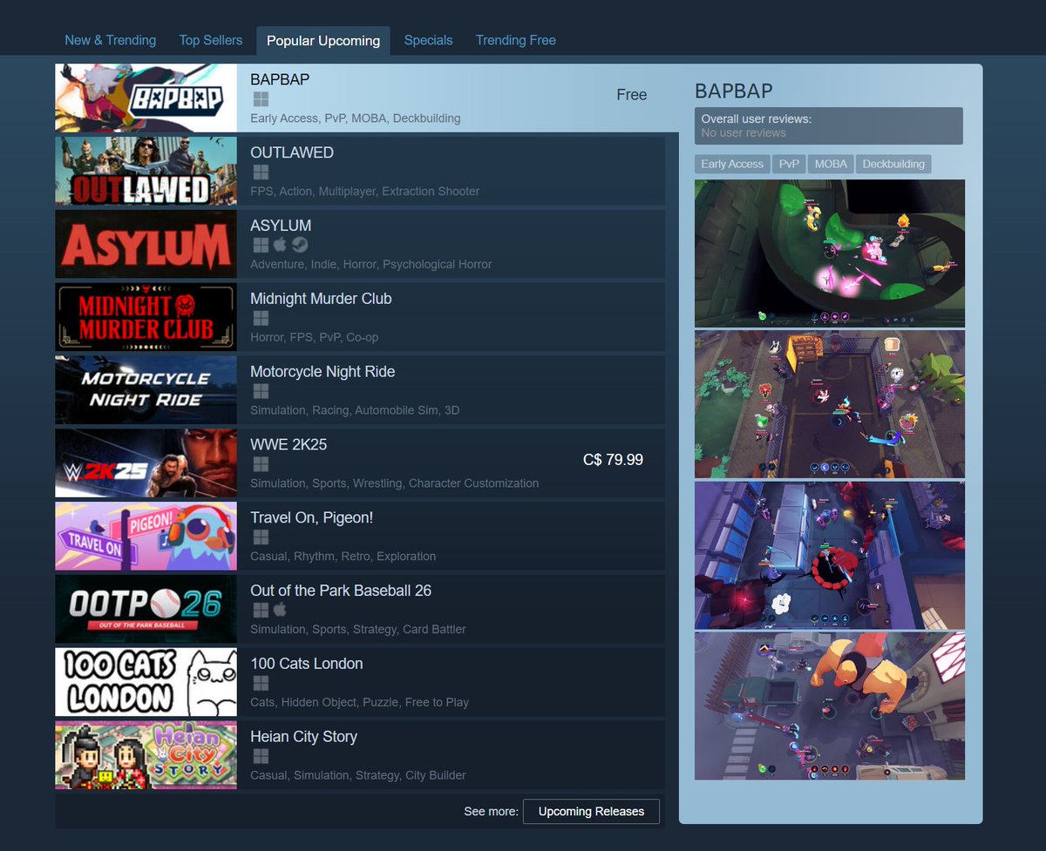Image resolution: width=1046 pixels, height=851 pixels.
Task: Click Windows icon under Midnight Murder Club
Action: [260, 319]
